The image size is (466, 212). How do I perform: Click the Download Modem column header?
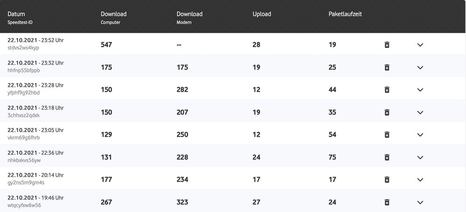189,14
